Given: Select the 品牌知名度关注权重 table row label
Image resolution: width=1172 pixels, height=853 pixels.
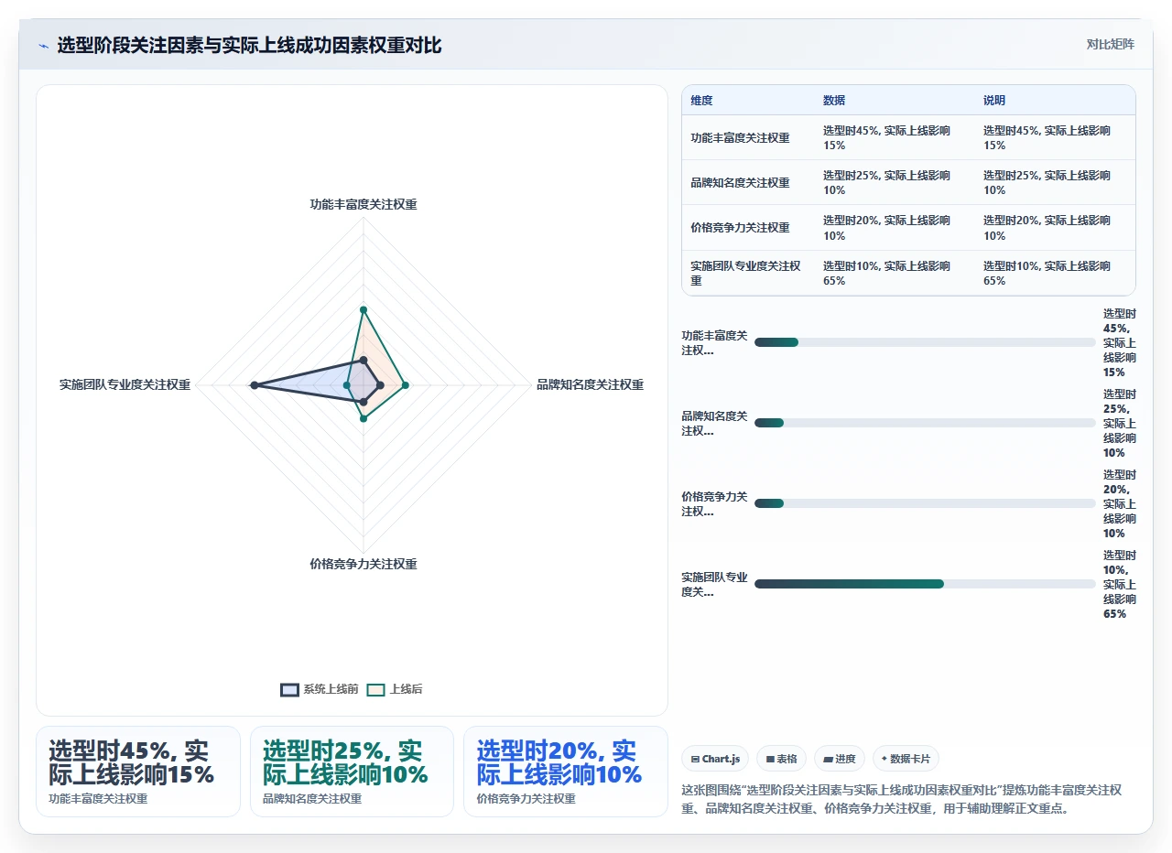Looking at the screenshot, I should 740,183.
